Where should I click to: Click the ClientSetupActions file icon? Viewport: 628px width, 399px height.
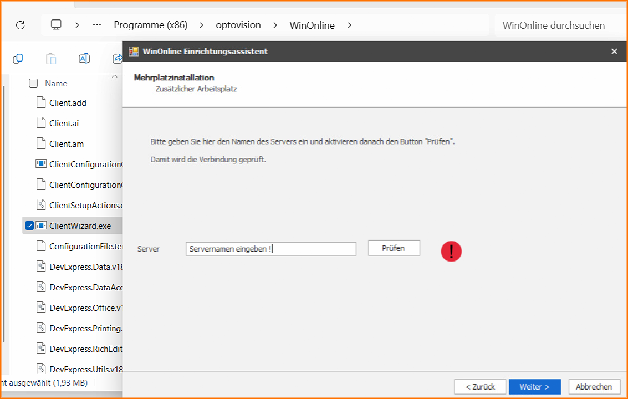click(41, 205)
